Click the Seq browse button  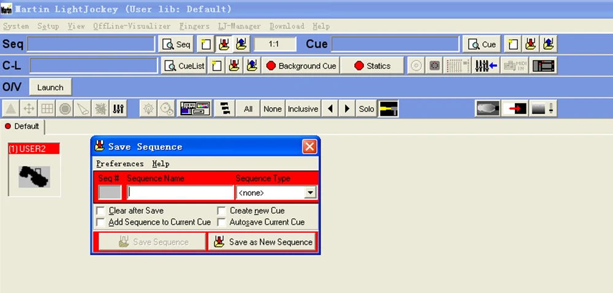coord(176,44)
